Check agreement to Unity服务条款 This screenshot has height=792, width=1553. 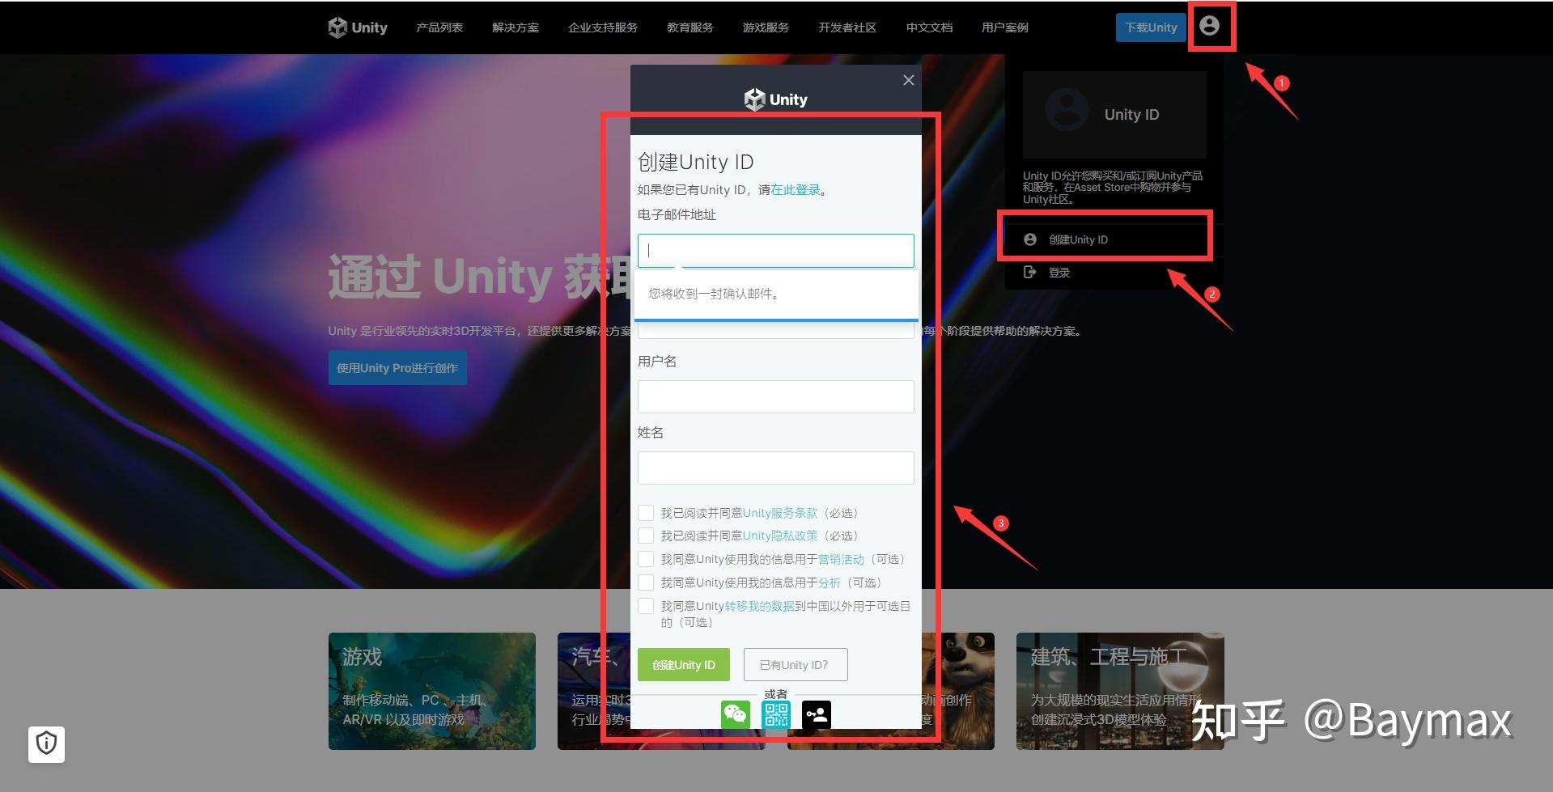pyautogui.click(x=645, y=512)
